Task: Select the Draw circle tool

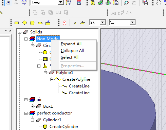Action: pos(24,23)
